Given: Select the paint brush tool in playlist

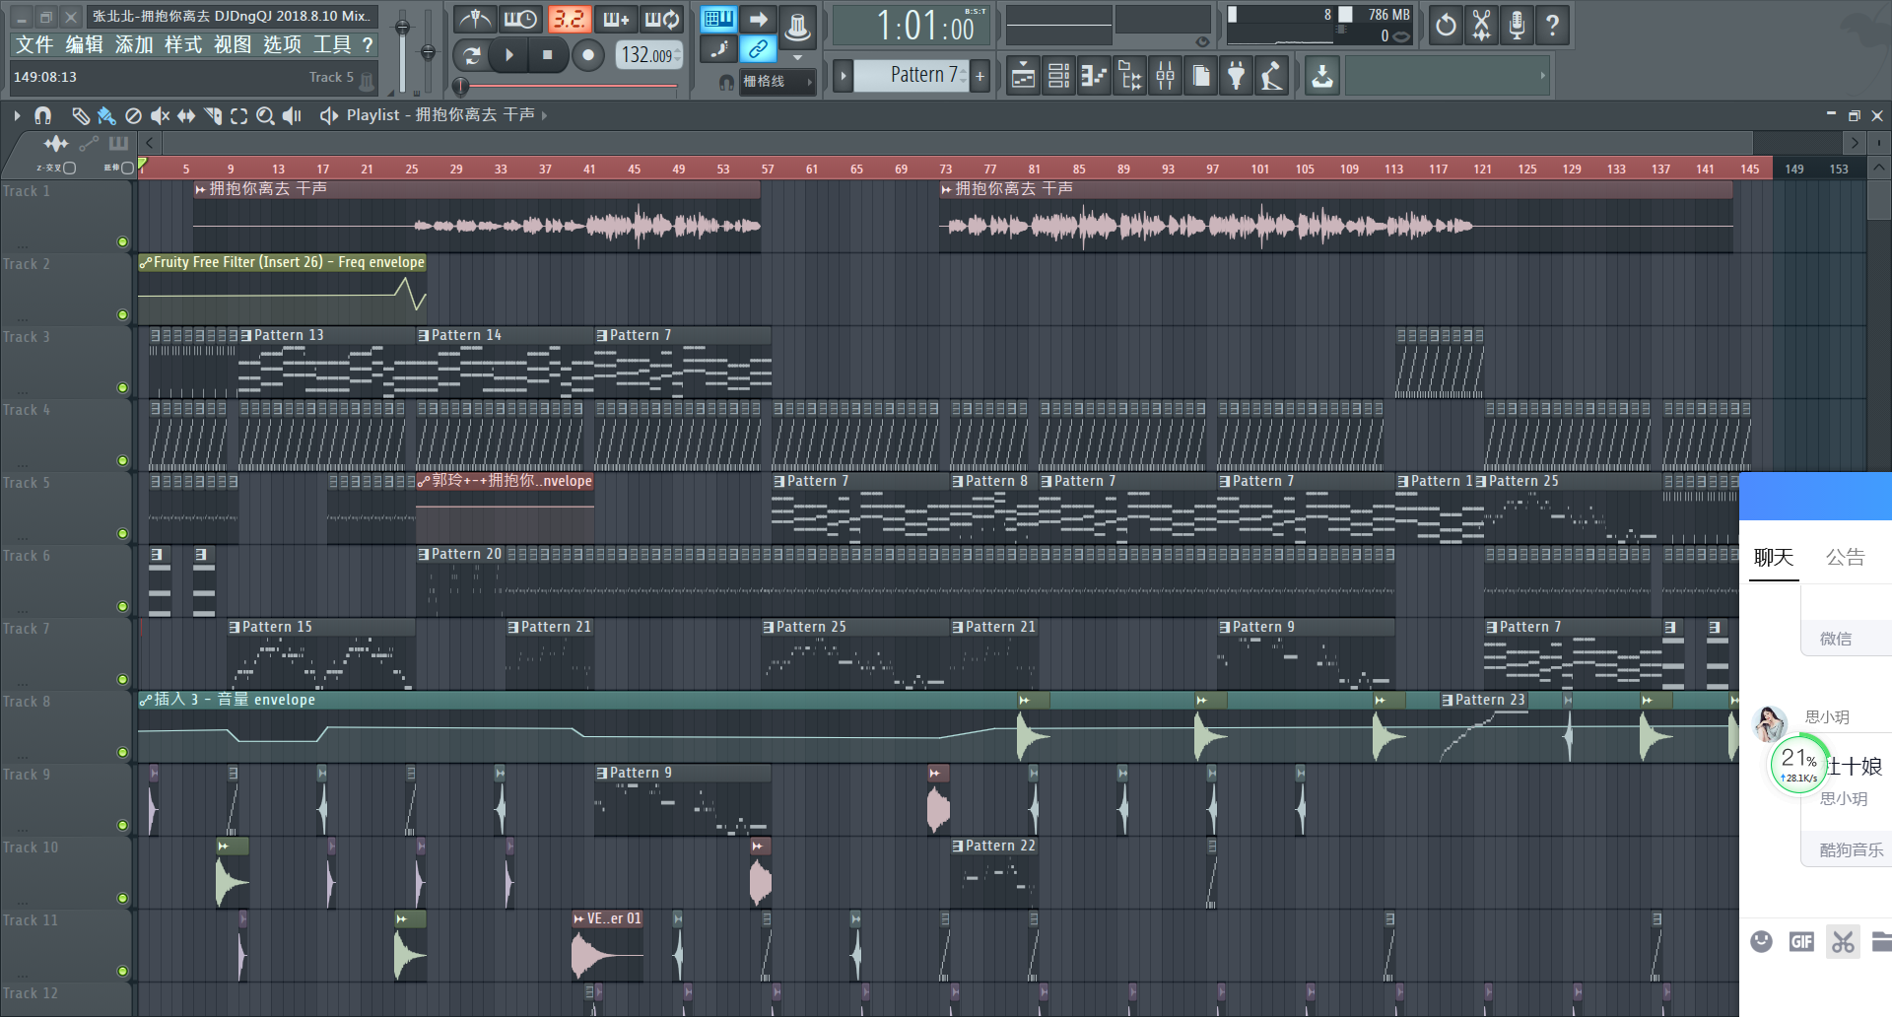Looking at the screenshot, I should [106, 116].
